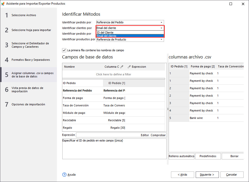The image size is (249, 182).
Task: Click the pencil icon beside Columna C
Action: (122, 67)
